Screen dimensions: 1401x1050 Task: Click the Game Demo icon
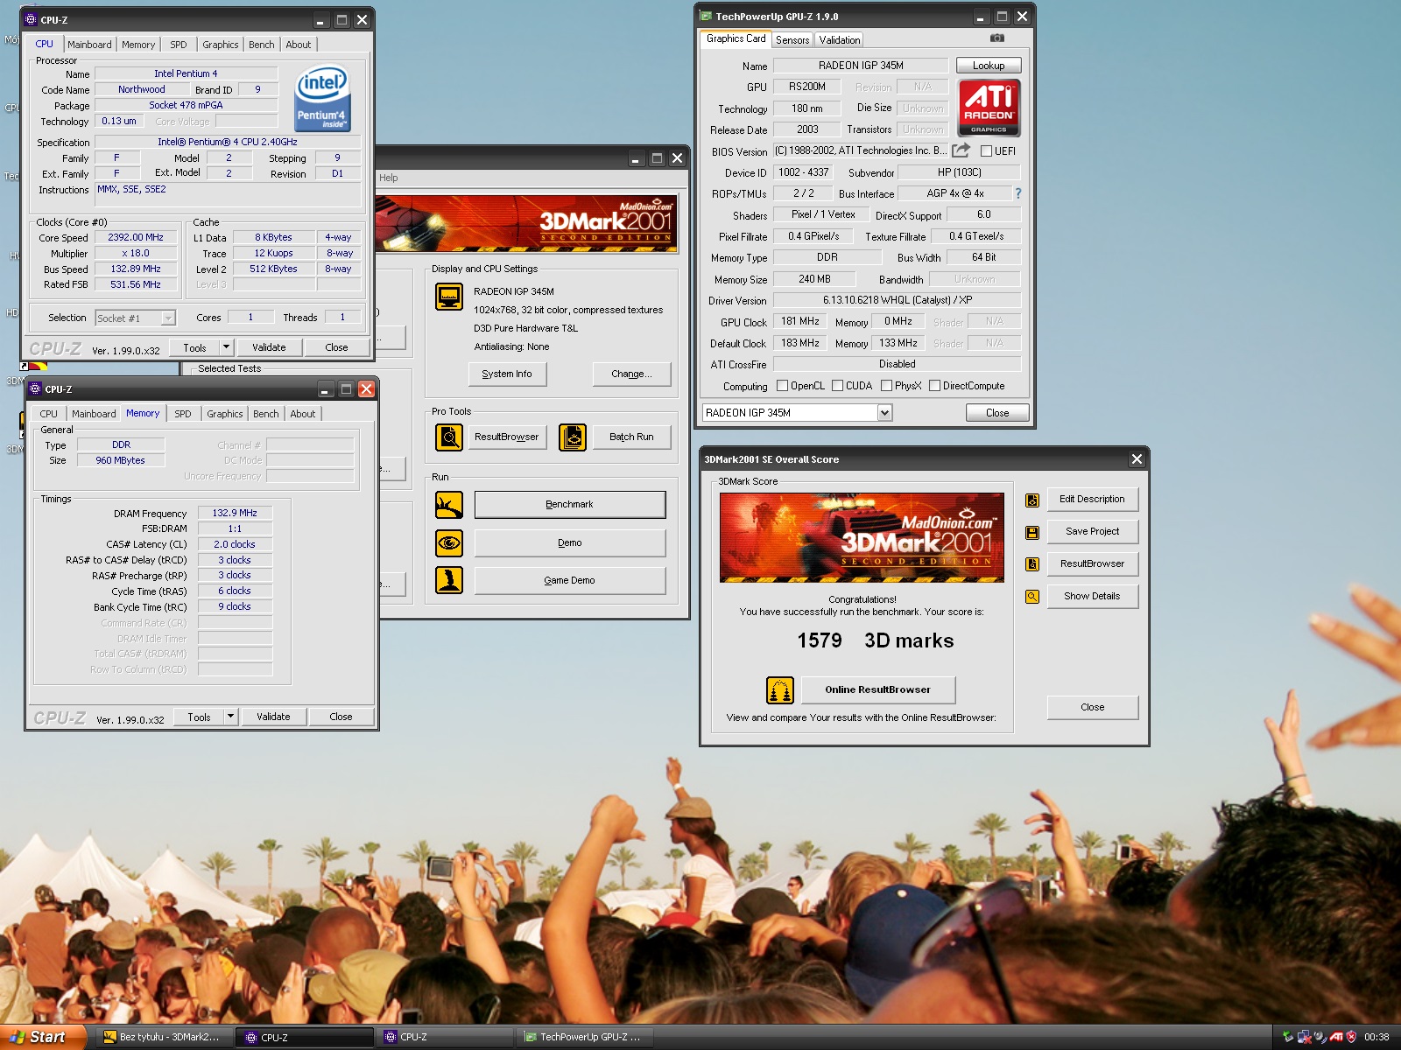(449, 580)
